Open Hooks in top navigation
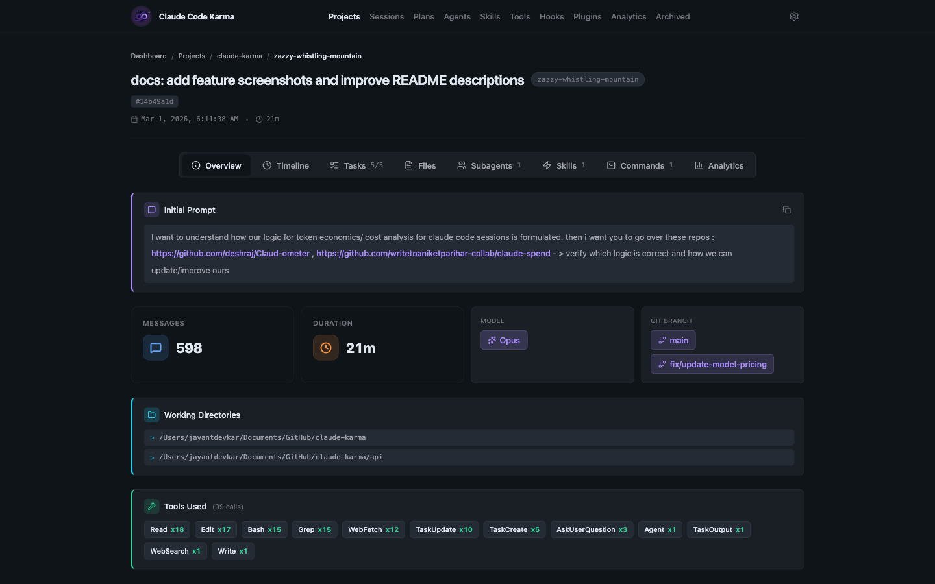 click(x=551, y=16)
